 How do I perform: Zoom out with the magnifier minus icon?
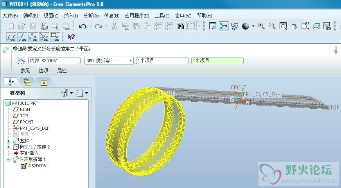[272, 26]
